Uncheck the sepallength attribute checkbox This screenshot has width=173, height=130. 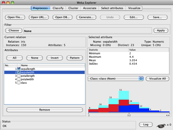[19, 69]
